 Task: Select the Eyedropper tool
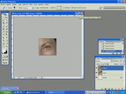point(7,43)
